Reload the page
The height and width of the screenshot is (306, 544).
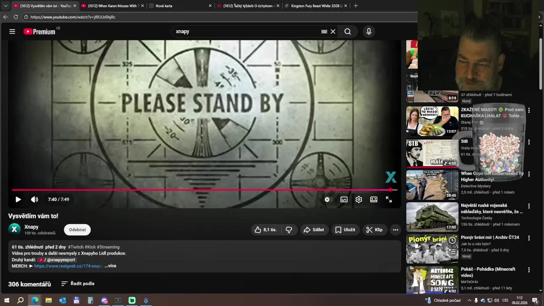pyautogui.click(x=16, y=17)
